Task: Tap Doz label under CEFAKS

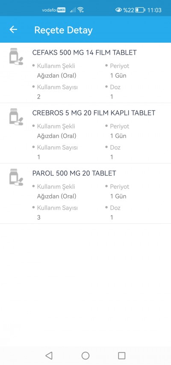Action: (x=115, y=87)
